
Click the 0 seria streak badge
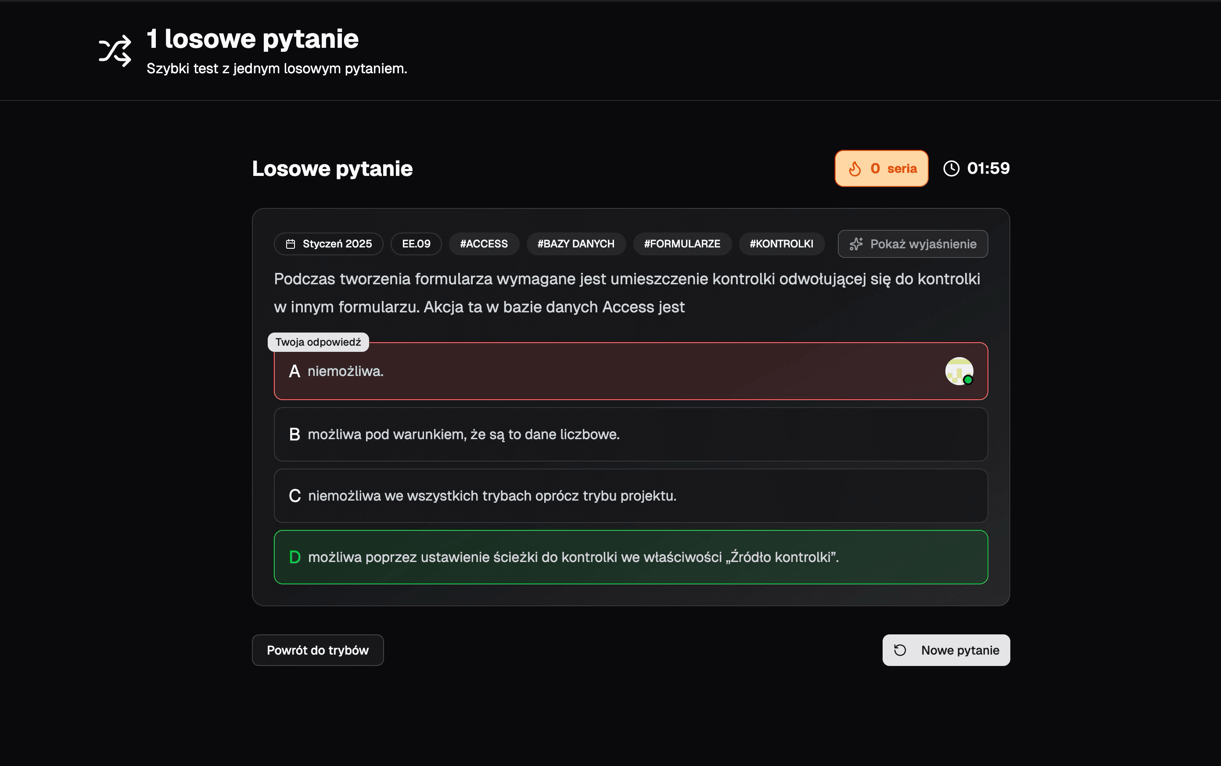coord(881,169)
